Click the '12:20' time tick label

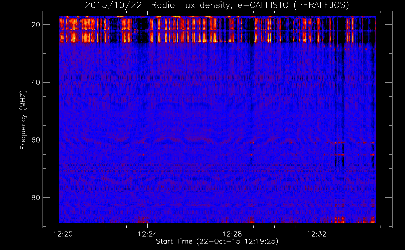[63, 234]
